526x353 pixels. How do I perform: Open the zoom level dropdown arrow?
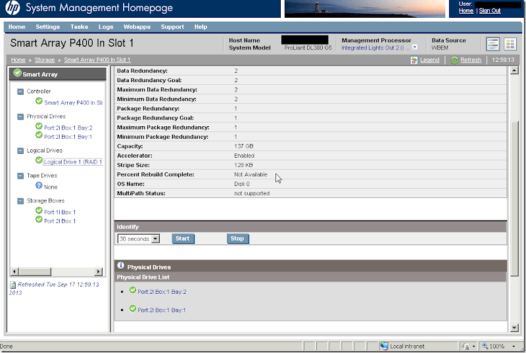[514, 346]
